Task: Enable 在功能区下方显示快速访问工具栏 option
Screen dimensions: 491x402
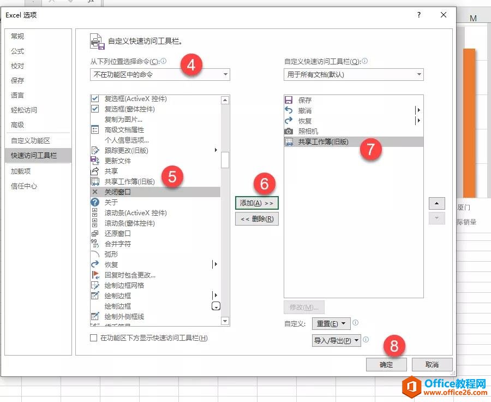Action: tap(94, 338)
